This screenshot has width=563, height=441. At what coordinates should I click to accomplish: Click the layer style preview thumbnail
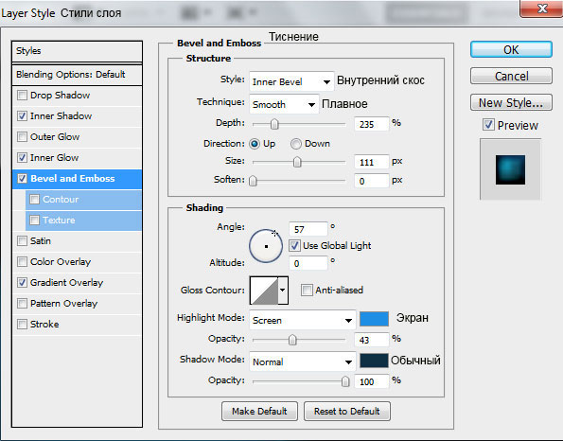[x=510, y=169]
